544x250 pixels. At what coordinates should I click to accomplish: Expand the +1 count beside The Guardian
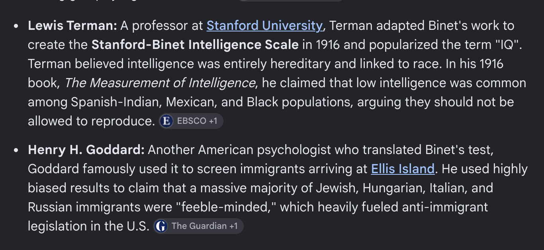(x=233, y=226)
